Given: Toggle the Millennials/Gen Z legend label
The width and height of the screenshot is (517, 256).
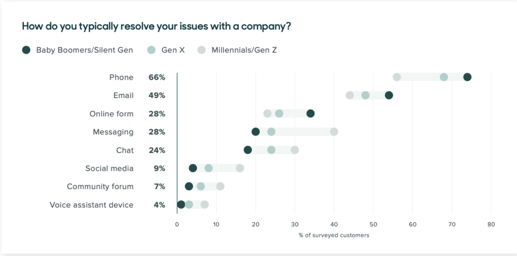Looking at the screenshot, I should (x=244, y=49).
